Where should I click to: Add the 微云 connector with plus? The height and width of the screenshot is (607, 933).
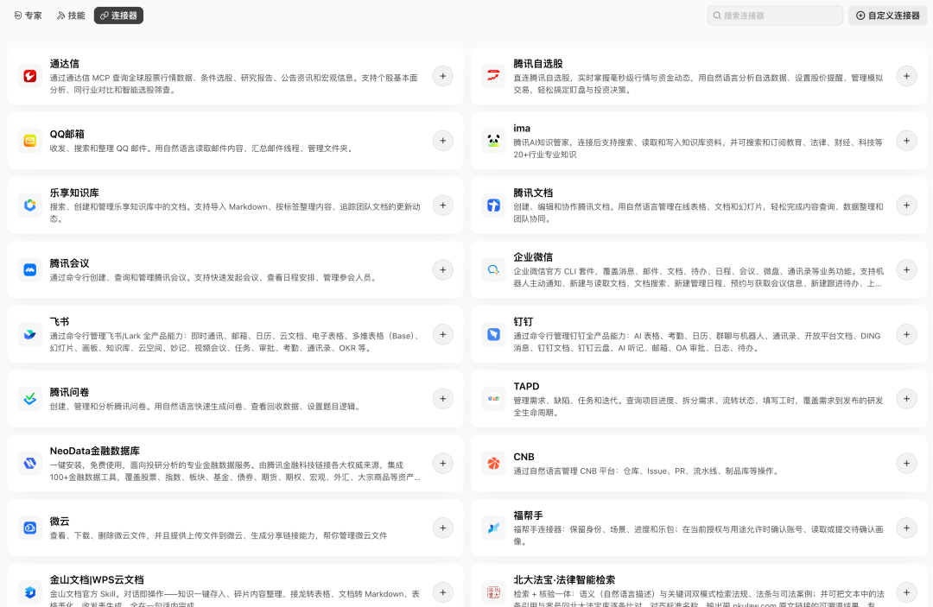pos(442,528)
